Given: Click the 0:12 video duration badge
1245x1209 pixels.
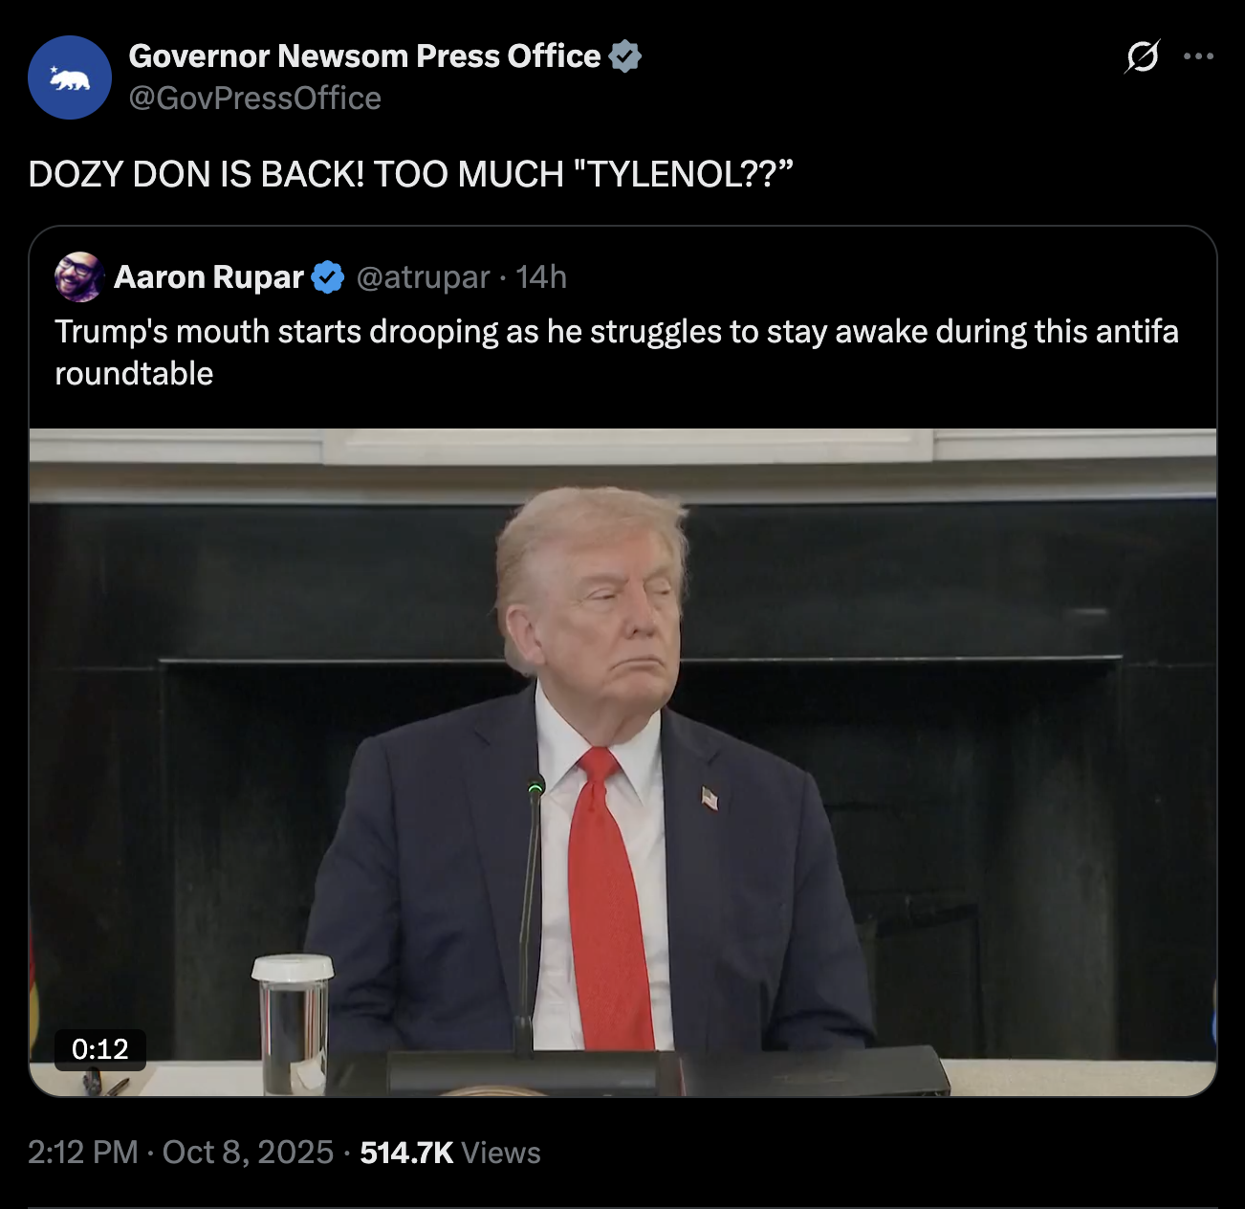Looking at the screenshot, I should point(99,1049).
